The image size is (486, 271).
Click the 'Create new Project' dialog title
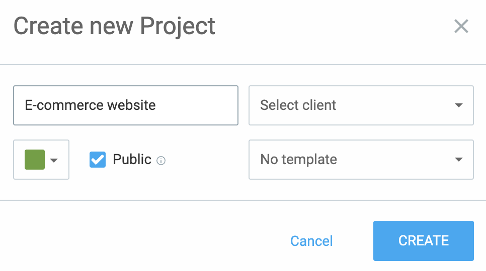click(x=114, y=26)
